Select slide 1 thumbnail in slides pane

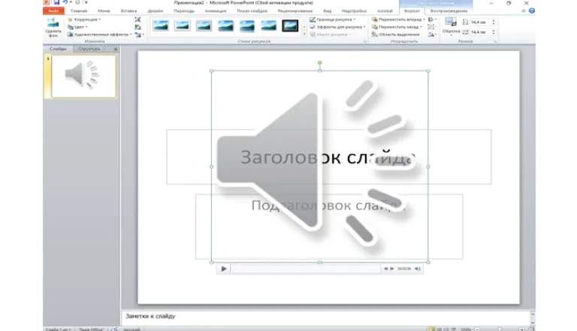[x=84, y=76]
